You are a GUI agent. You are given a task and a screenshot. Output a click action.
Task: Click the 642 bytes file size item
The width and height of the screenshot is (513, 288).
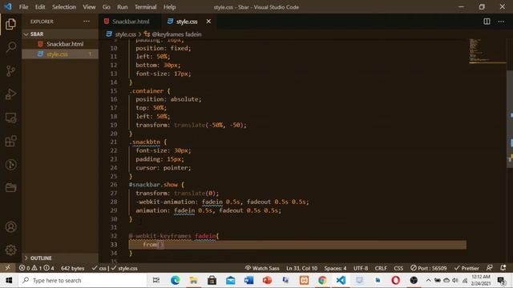click(73, 268)
